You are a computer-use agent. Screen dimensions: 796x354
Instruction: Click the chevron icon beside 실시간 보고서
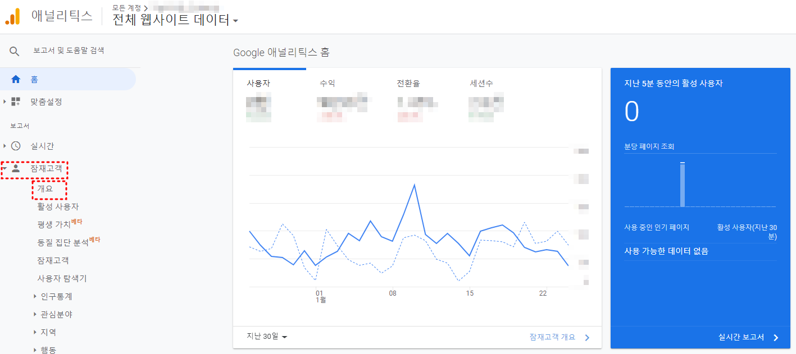[776, 337]
